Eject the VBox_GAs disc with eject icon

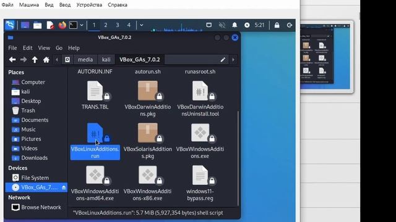click(x=64, y=187)
